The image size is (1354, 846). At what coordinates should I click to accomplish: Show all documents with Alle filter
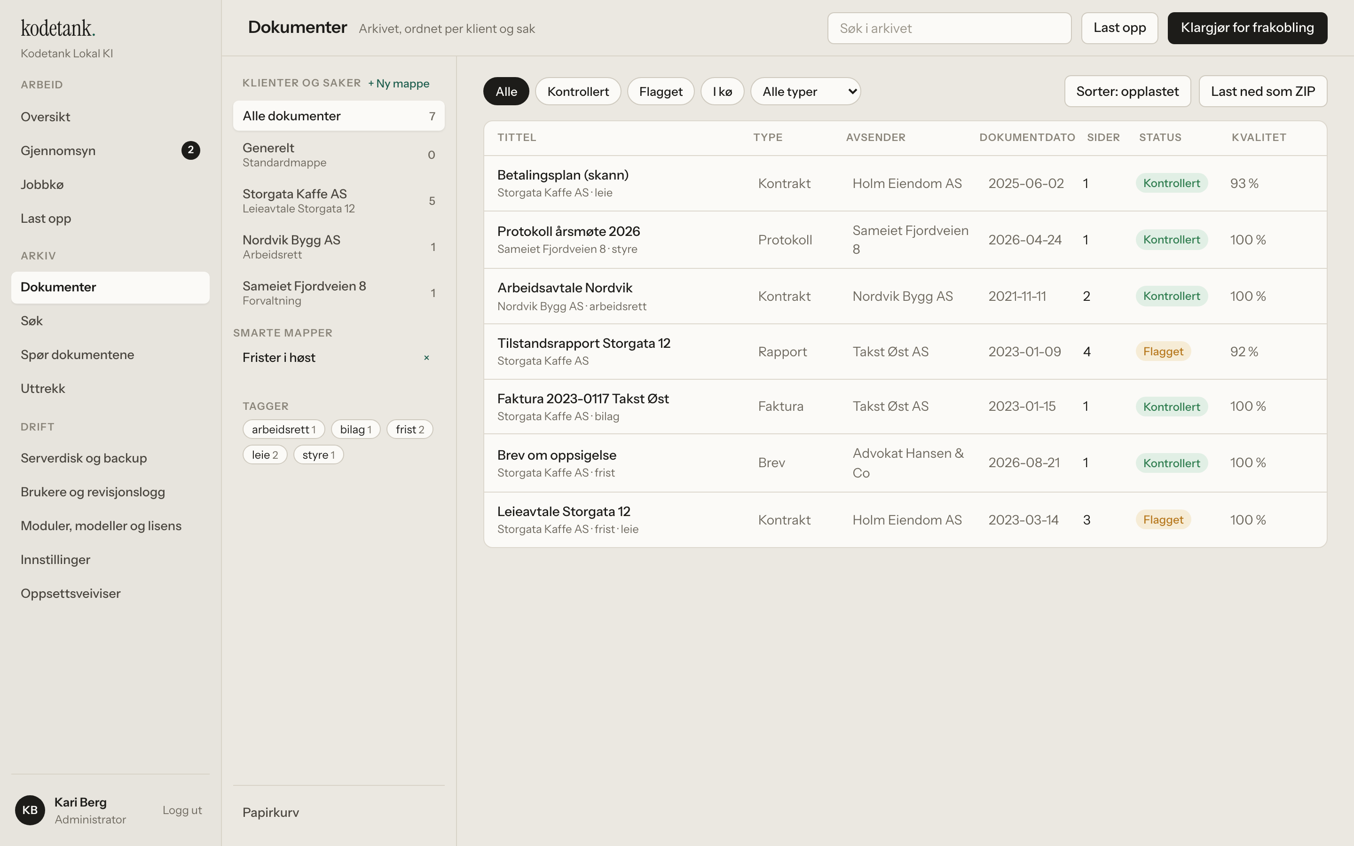coord(506,91)
